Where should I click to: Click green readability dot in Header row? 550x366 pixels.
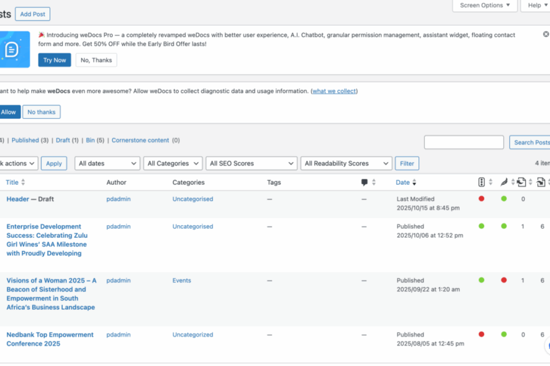[504, 199]
